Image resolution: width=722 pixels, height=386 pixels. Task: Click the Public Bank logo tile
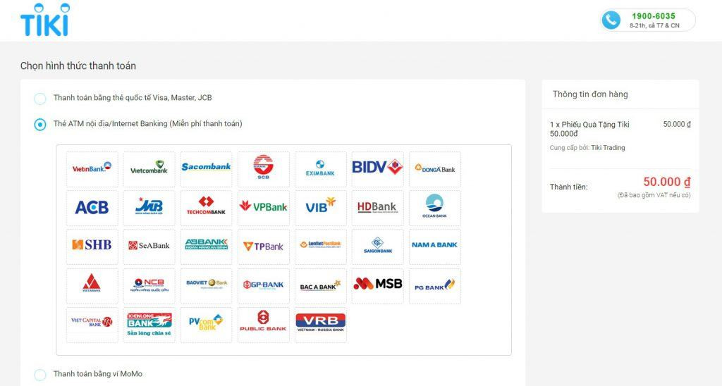263,325
